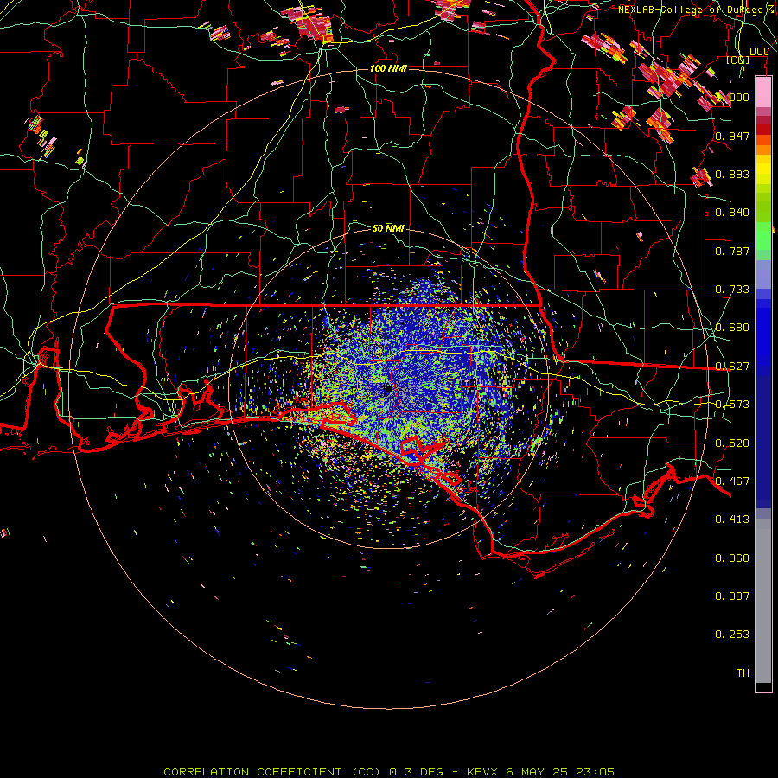Click the "6 MAY 25 23:05" timestamp
Image resolution: width=778 pixels, height=778 pixels.
point(560,772)
